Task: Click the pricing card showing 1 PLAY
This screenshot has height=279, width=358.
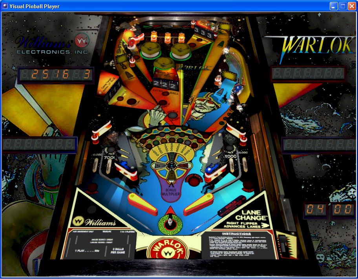Action: point(99,244)
